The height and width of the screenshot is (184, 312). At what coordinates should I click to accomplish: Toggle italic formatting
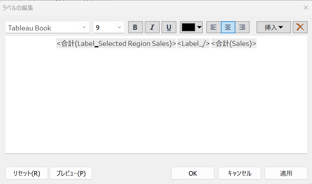pos(152,27)
